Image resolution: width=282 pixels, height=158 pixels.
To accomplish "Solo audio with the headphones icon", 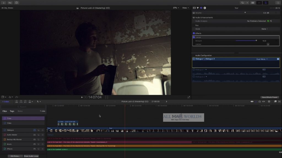I will pyautogui.click(x=259, y=102).
